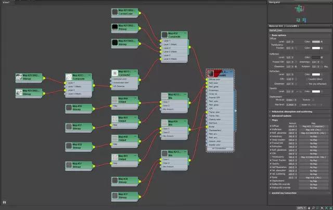Click the Opacity row No Map button
Screen dimensions: 333x210
click(313, 164)
